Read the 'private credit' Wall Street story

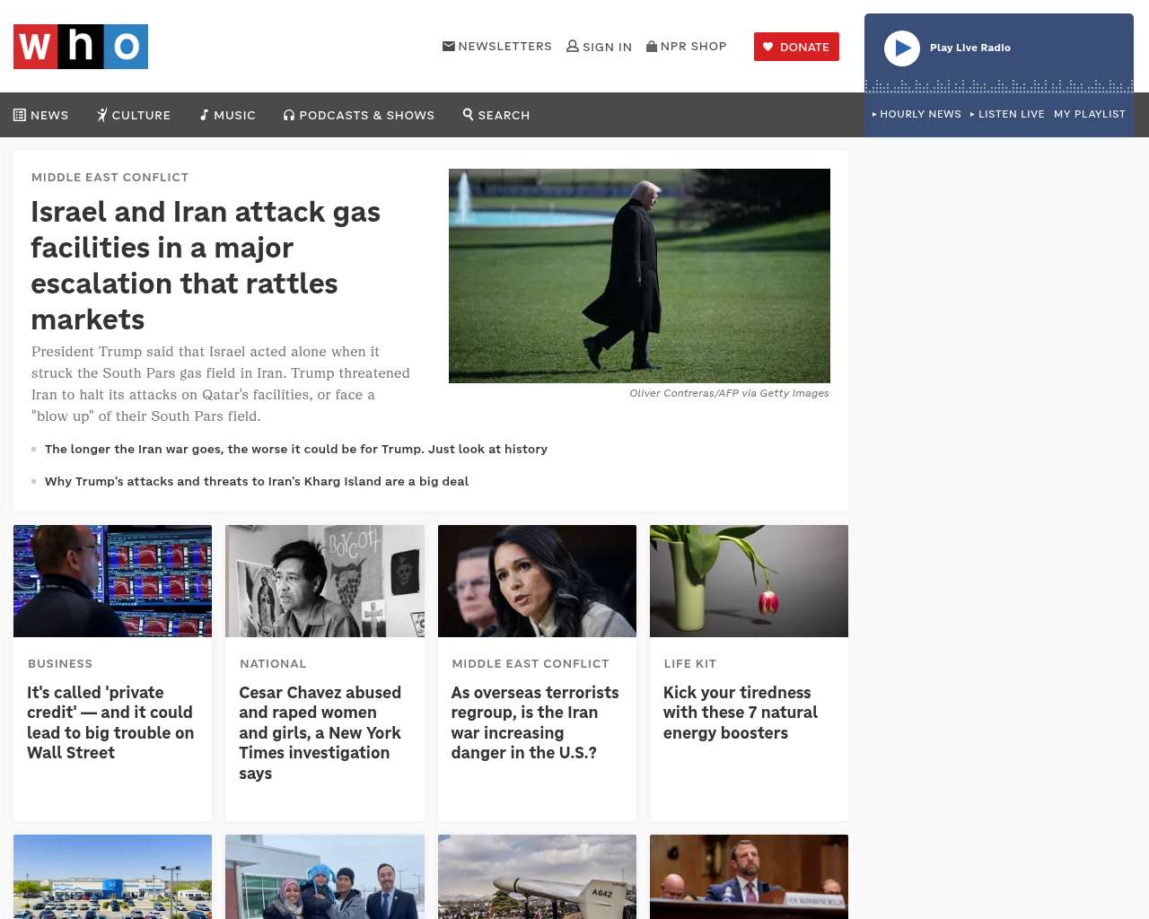tap(110, 722)
